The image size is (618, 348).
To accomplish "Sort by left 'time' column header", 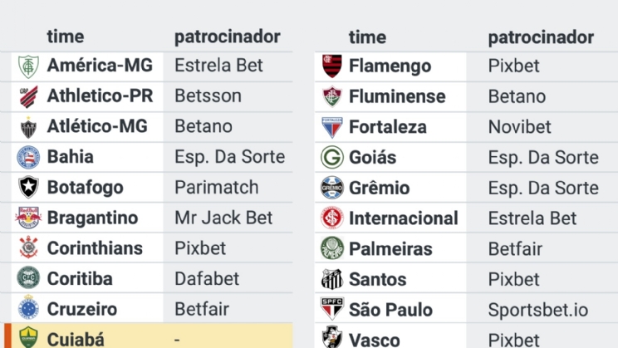I will (66, 37).
